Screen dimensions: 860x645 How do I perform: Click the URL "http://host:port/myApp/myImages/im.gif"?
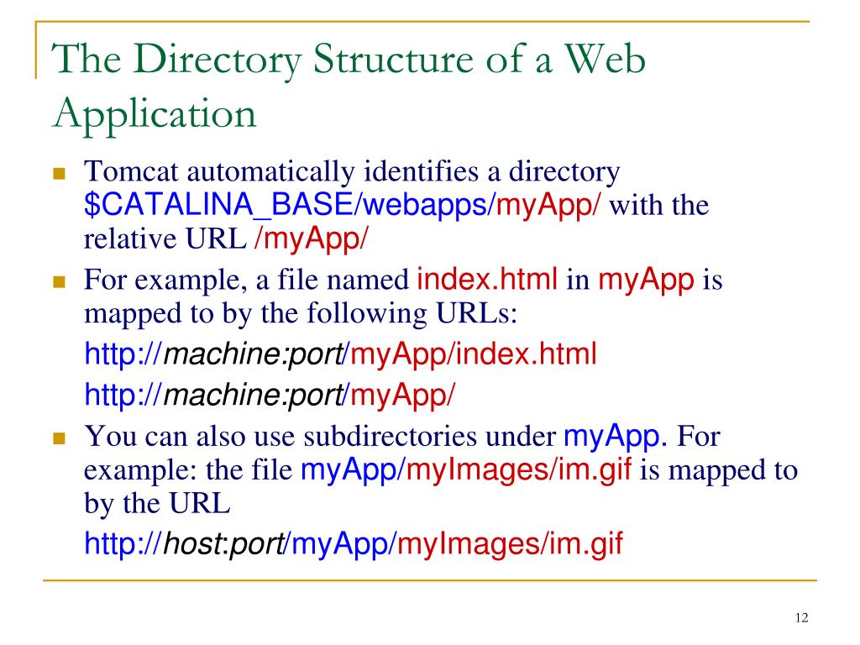click(x=354, y=544)
